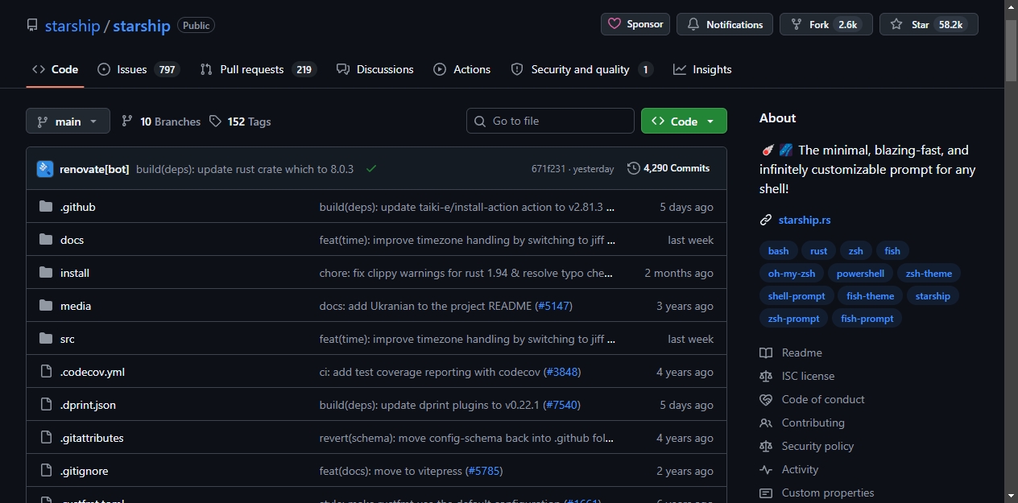Click the folder icon for src
Viewport: 1018px width, 503px height.
[46, 339]
